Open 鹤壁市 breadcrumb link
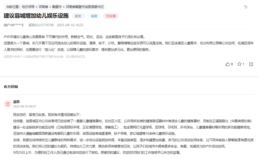The width and height of the screenshot is (259, 159). [x=57, y=7]
